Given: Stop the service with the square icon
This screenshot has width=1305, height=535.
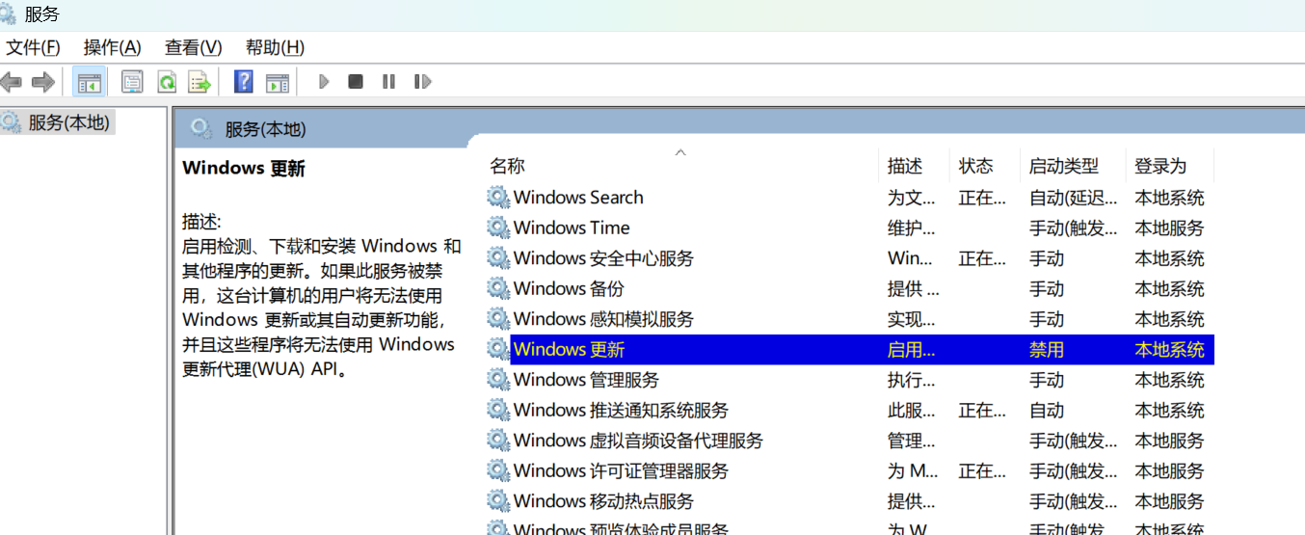Looking at the screenshot, I should pos(356,82).
